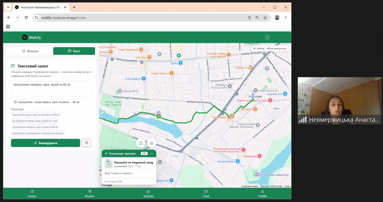The width and height of the screenshot is (383, 202).
Task: Click the remaining distance '3.49 км' badge
Action: (x=270, y=48)
